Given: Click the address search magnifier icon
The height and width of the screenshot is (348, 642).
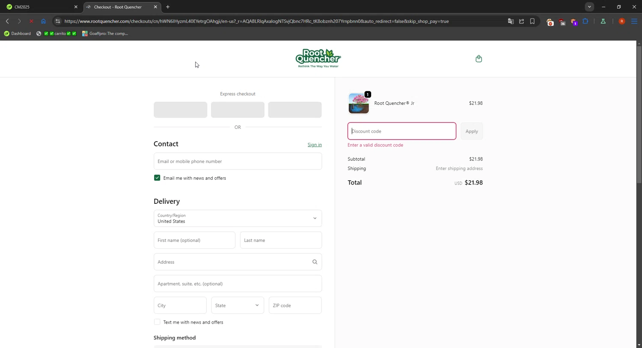Looking at the screenshot, I should coord(315,262).
